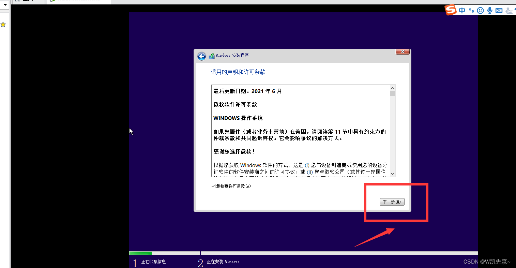Click the Sogou input method S logo

click(x=451, y=10)
